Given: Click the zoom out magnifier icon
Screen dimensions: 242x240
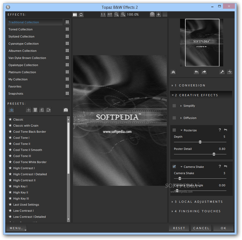Looking at the screenshot, I should (x=116, y=15).
